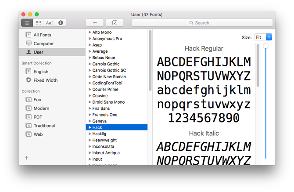Open the Web collection
Viewport: 294px width, 192px height.
52,134
